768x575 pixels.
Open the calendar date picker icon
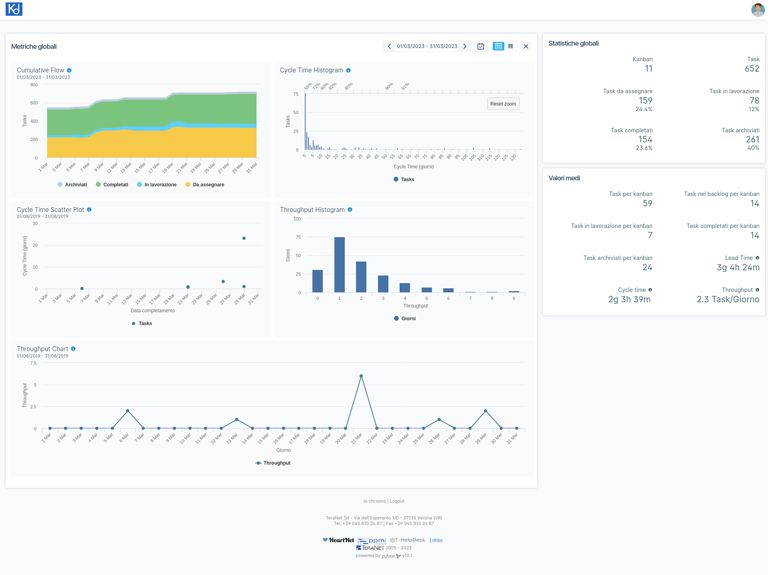coord(481,46)
